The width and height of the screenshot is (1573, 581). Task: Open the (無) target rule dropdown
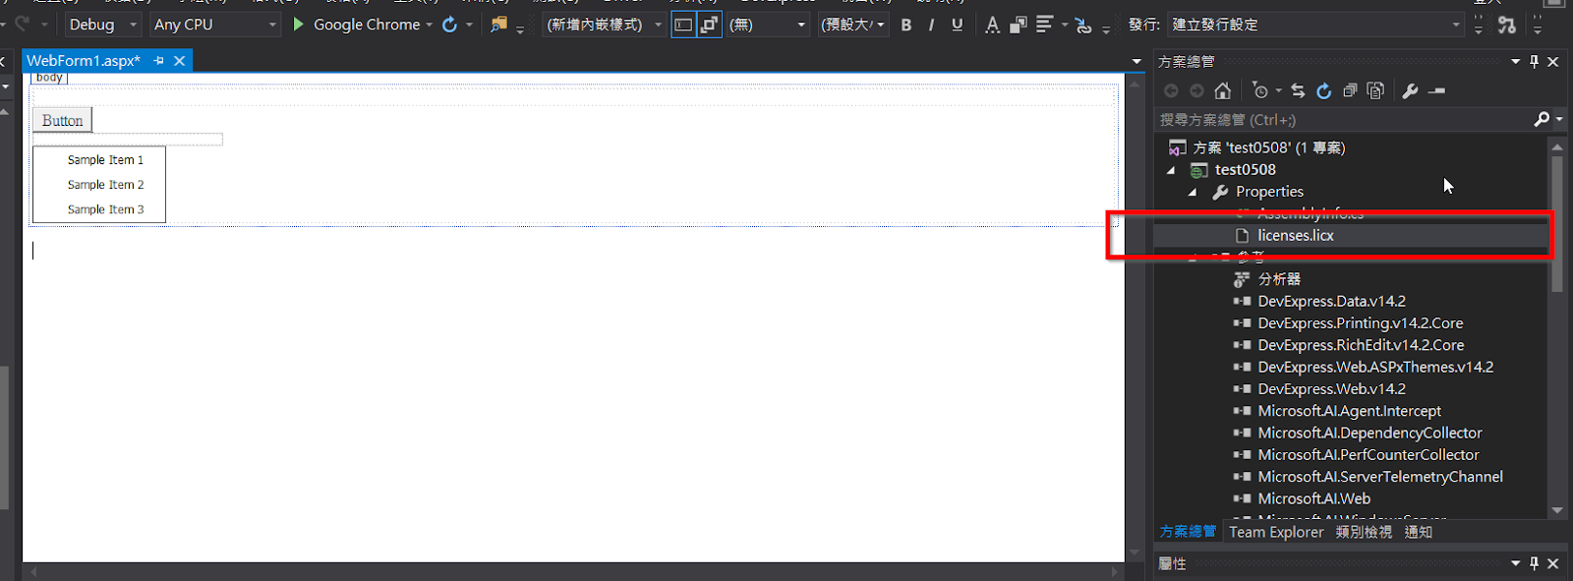(x=768, y=25)
